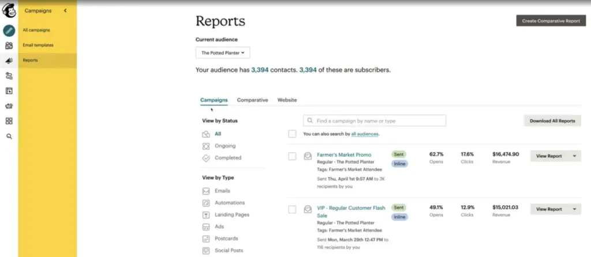Click the Search magnifier icon in sidebar
The width and height of the screenshot is (591, 257).
coord(9,137)
